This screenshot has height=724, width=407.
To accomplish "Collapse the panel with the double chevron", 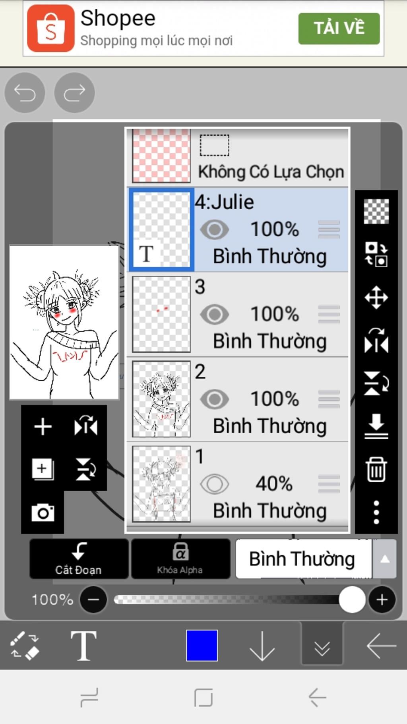I will click(x=322, y=645).
